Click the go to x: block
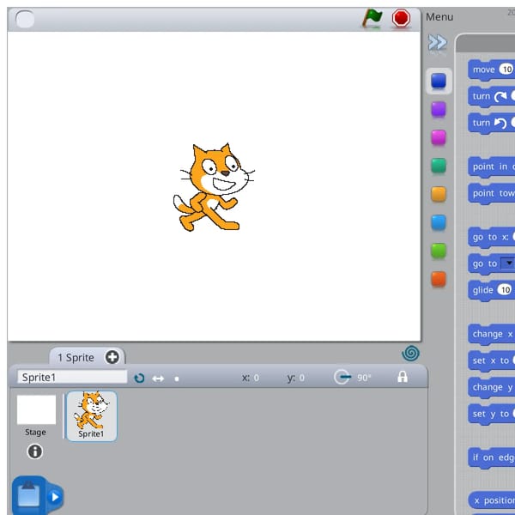The height and width of the screenshot is (515, 515). click(491, 237)
